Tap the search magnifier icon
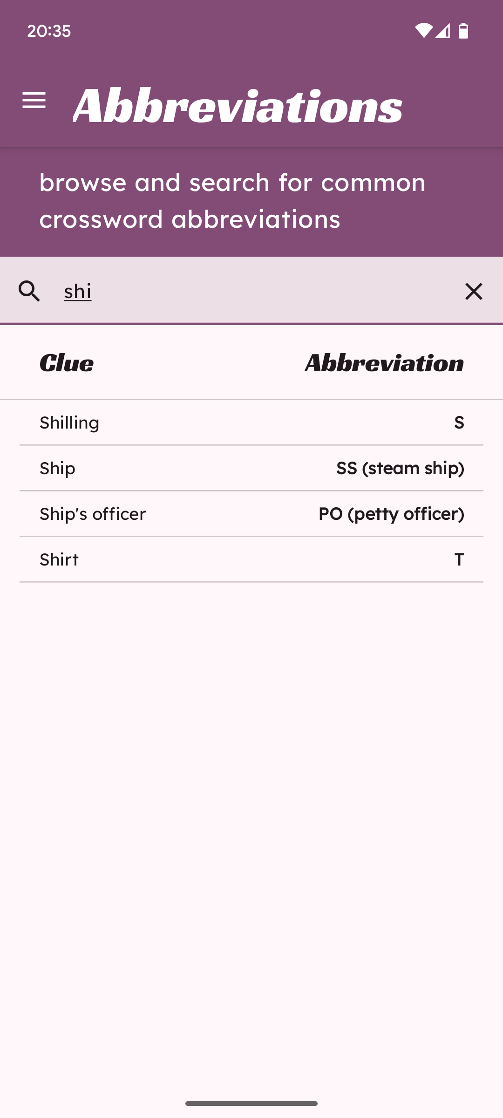Image resolution: width=503 pixels, height=1118 pixels. coord(30,291)
